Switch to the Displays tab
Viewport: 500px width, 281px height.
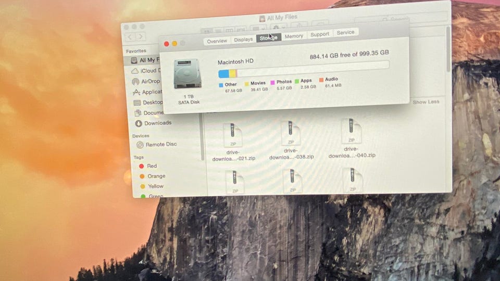point(243,40)
